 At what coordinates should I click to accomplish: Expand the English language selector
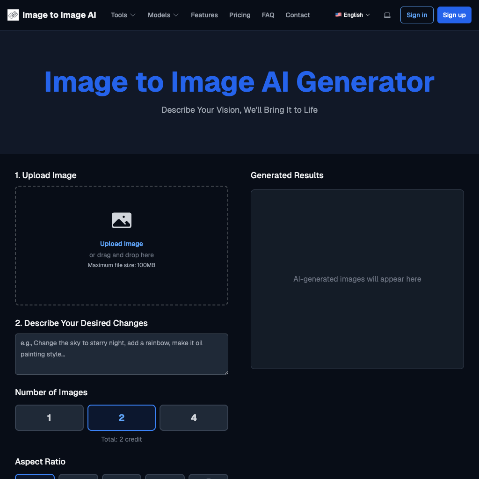(x=352, y=15)
